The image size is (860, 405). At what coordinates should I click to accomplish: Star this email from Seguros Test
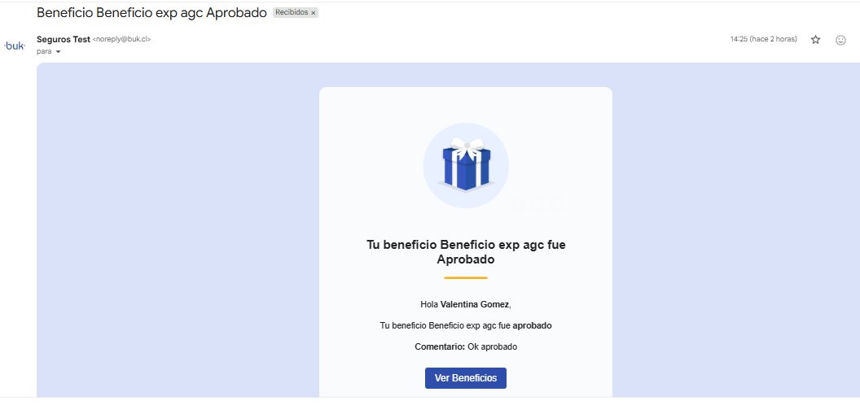click(x=815, y=40)
